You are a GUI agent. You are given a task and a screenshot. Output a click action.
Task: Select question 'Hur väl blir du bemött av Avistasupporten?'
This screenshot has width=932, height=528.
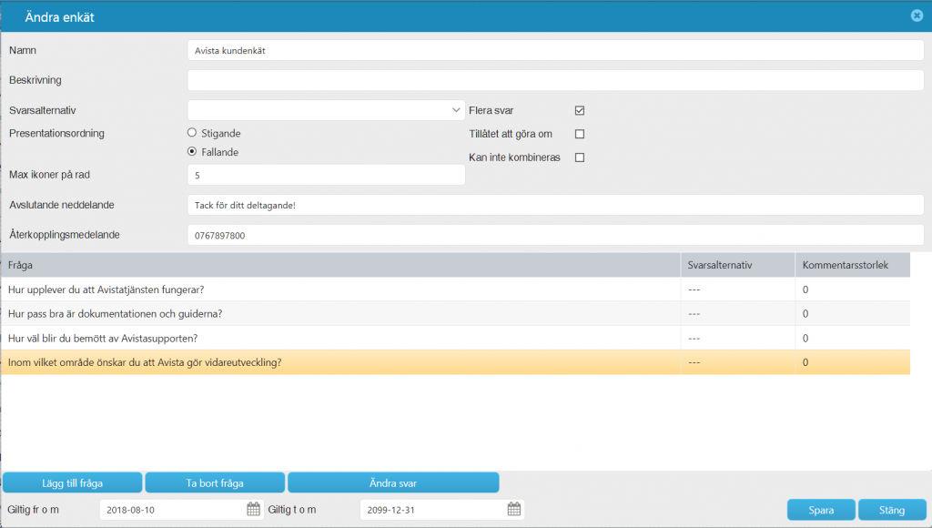pos(455,338)
